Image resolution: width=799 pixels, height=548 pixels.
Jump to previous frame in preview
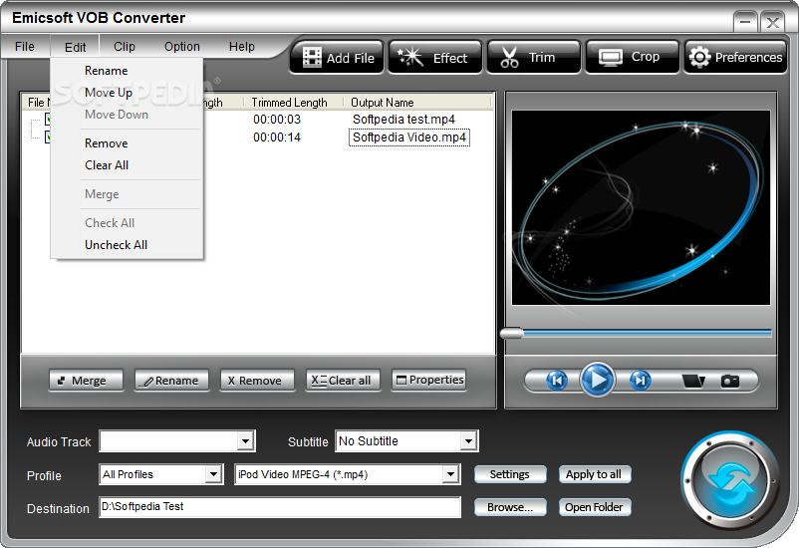557,381
